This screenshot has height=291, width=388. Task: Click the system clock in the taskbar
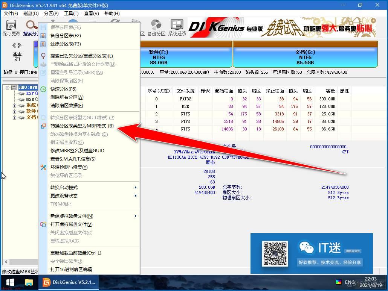pos(371,282)
